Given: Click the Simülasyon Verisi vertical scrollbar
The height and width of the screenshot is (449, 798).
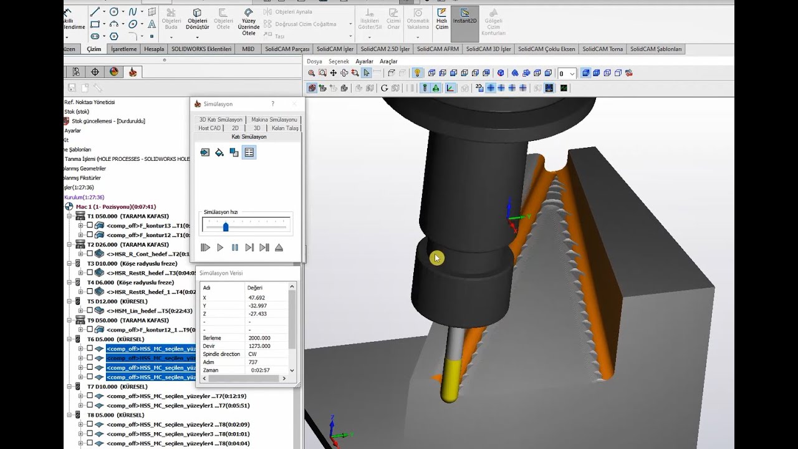Looking at the screenshot, I should pos(292,328).
